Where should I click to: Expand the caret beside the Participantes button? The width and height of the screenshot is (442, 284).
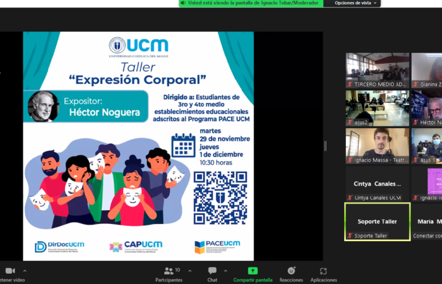[x=189, y=271]
